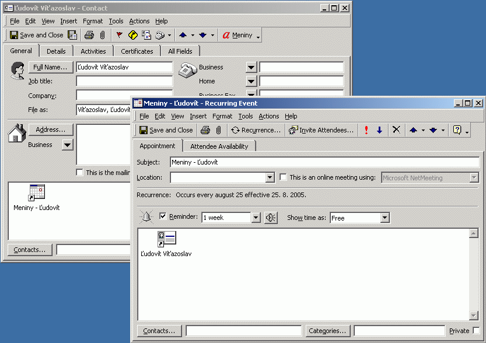Open All Fields tab
This screenshot has height=343, width=486.
pyautogui.click(x=180, y=51)
